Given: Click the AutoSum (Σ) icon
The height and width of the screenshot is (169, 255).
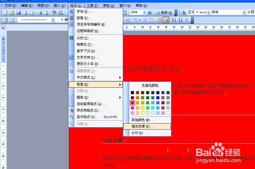Looking at the screenshot, I should 187,20.
